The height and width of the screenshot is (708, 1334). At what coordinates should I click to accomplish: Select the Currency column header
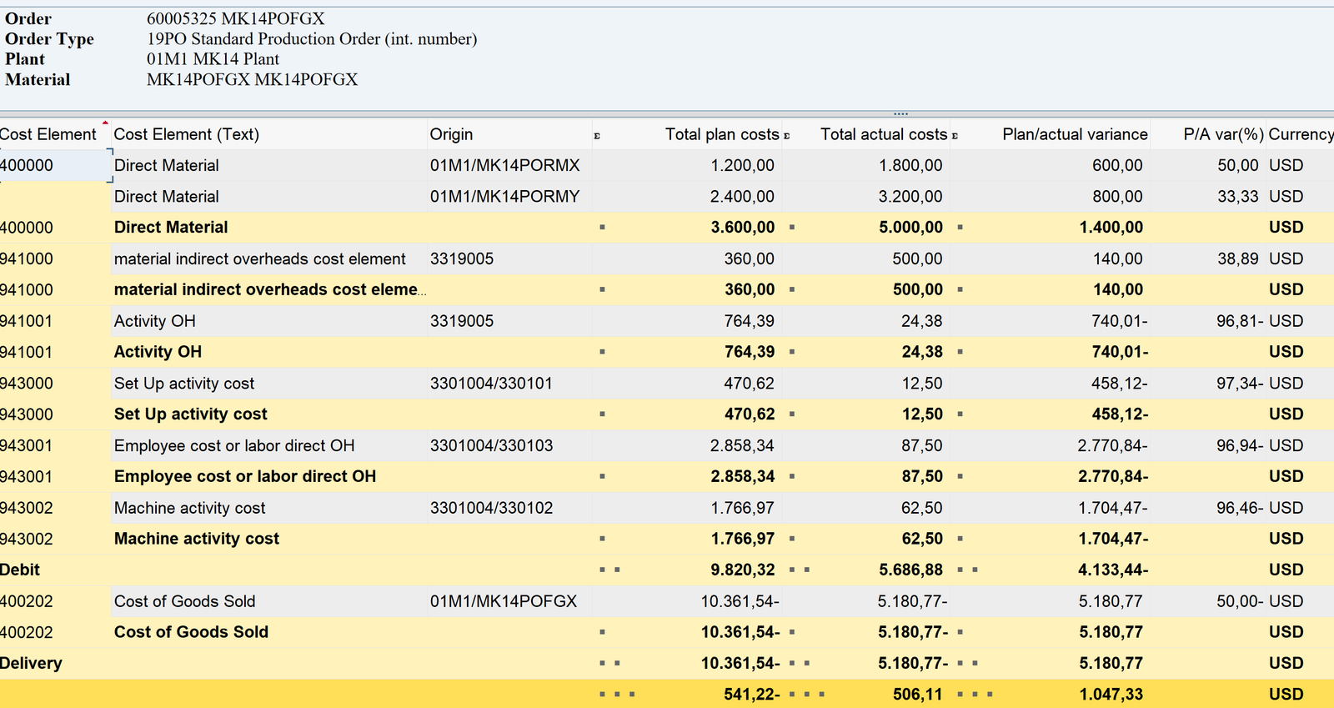tap(1300, 134)
